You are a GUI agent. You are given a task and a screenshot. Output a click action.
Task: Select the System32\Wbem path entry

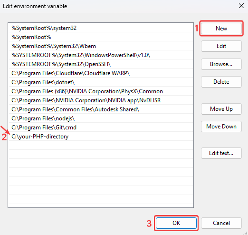[101, 46]
